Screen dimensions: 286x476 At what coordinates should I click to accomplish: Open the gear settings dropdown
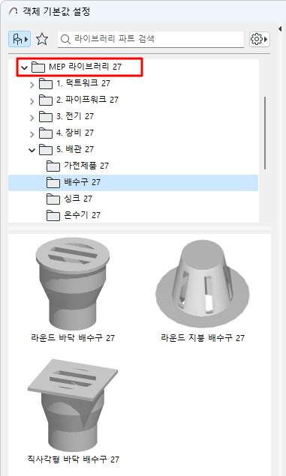(260, 39)
